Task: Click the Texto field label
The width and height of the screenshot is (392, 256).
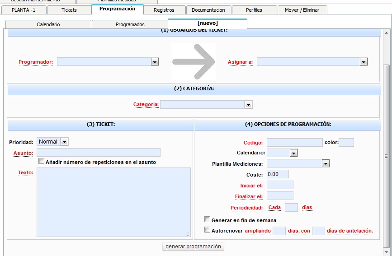Action: pyautogui.click(x=25, y=172)
